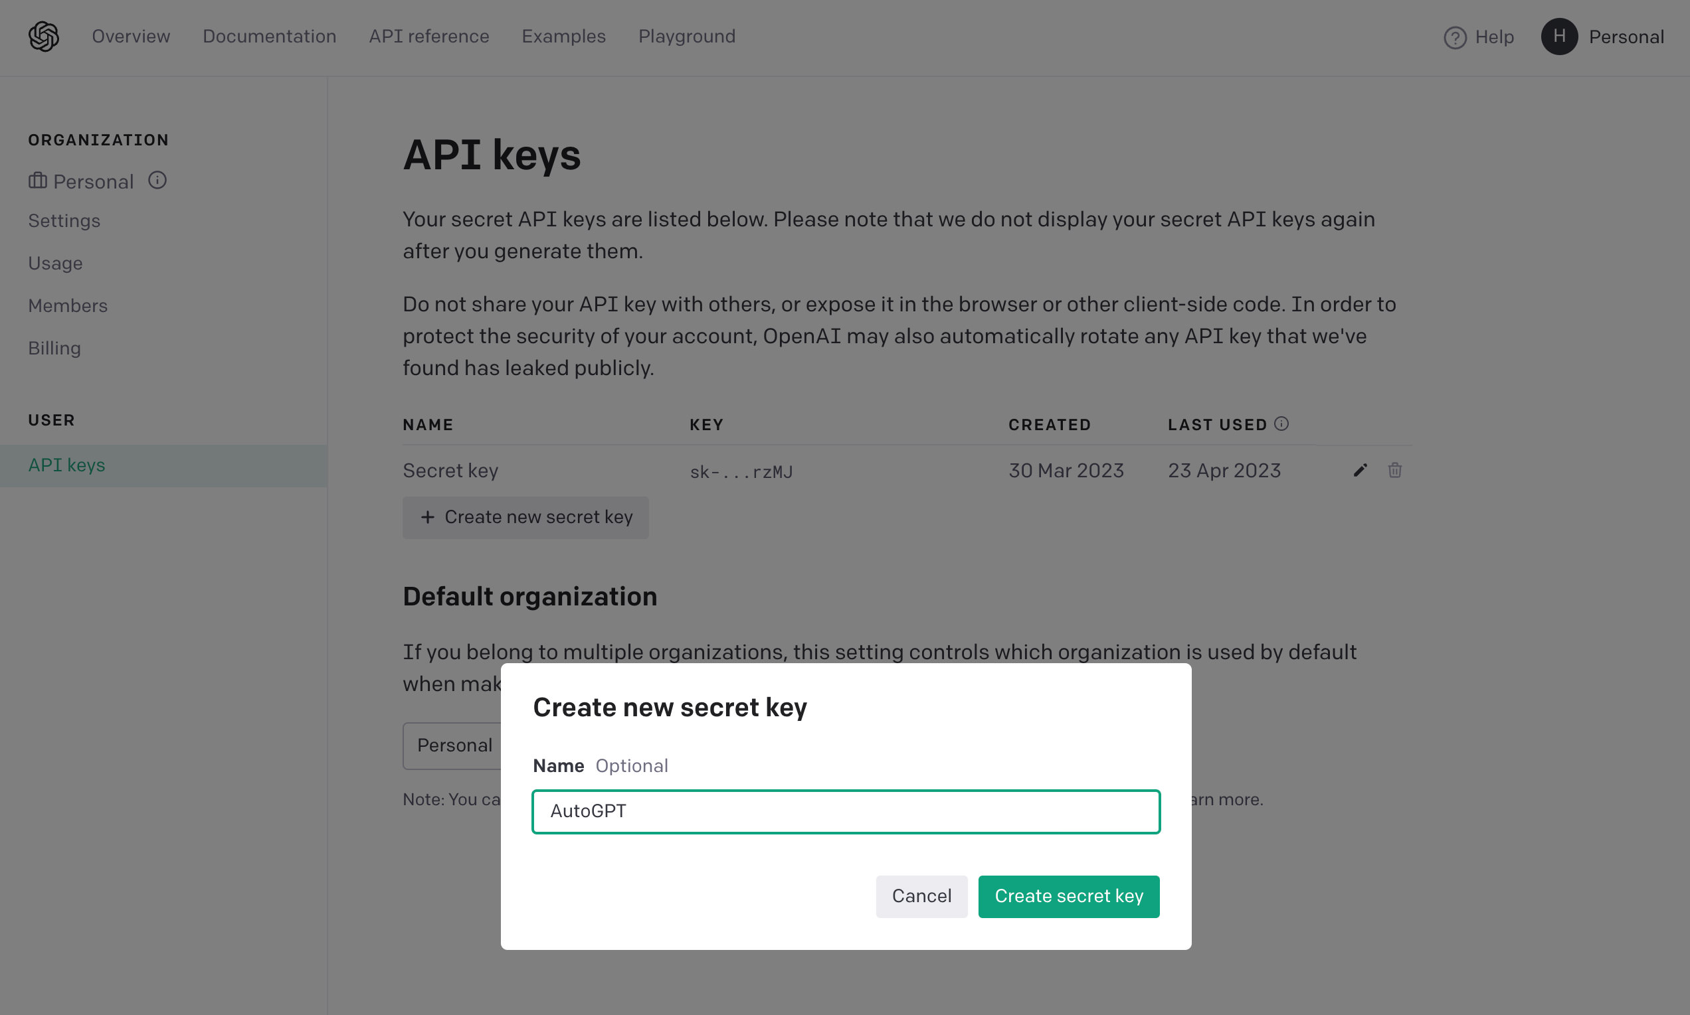Go to the Playground nav item

[686, 37]
